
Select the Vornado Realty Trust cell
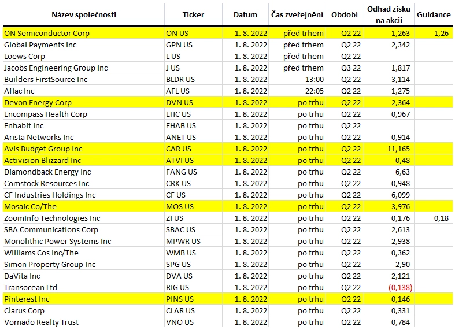point(84,322)
